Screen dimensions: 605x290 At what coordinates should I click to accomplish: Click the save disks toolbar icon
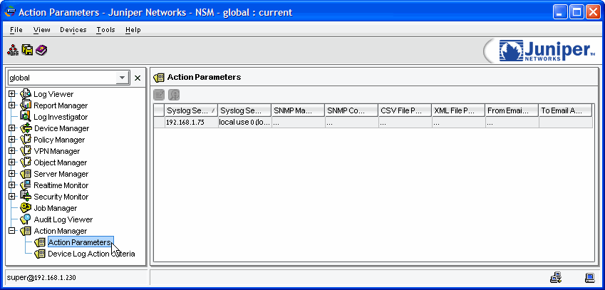pos(27,50)
